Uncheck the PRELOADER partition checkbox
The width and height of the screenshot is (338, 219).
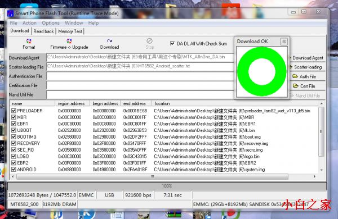click(x=14, y=111)
